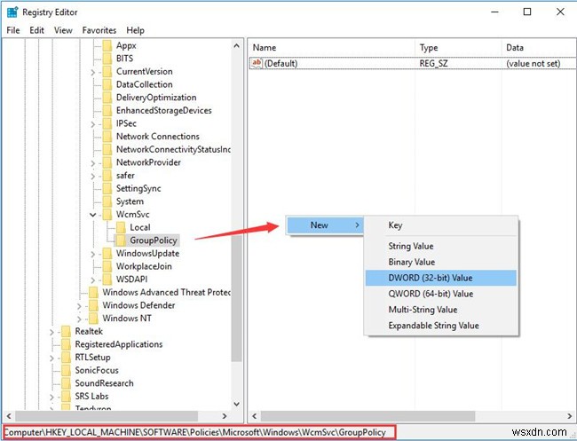Click the IPSec folder icon

coord(107,123)
